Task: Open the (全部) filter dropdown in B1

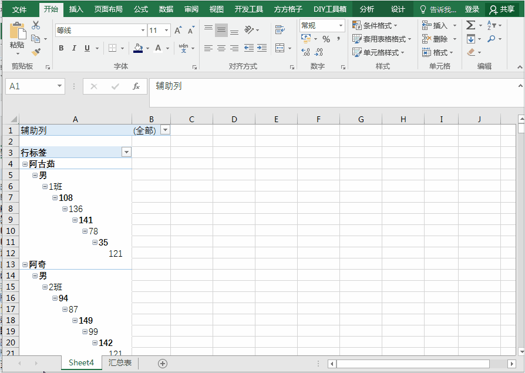Action: pos(166,130)
